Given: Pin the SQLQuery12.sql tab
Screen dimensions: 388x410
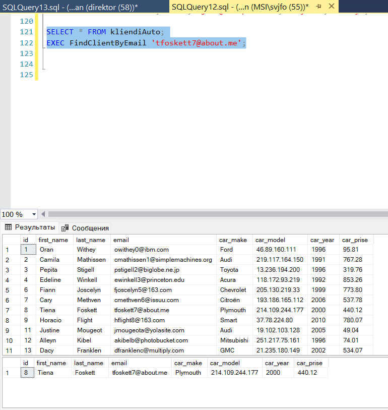Looking at the screenshot, I should [x=318, y=6].
